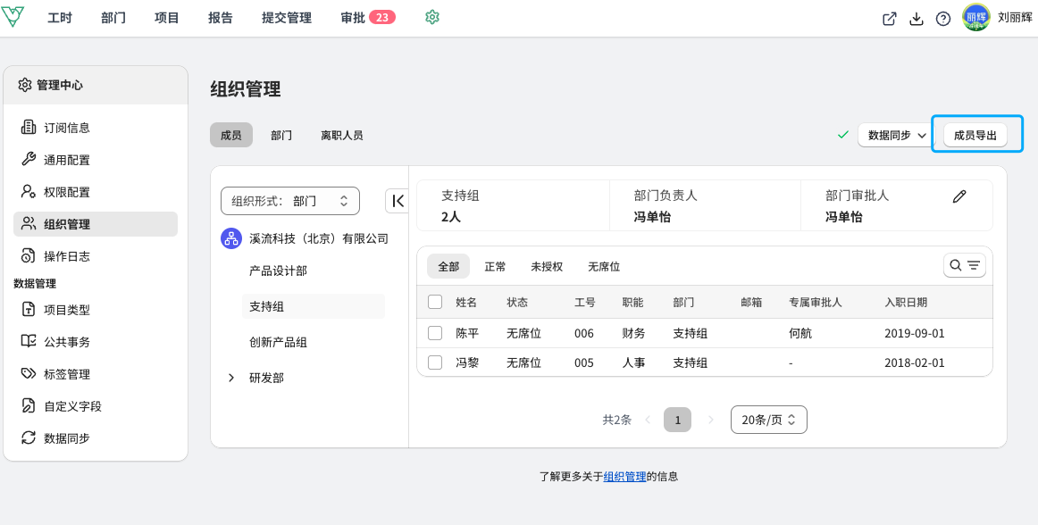Click the 组织管理 people icon
This screenshot has width=1038, height=525.
pyautogui.click(x=29, y=224)
